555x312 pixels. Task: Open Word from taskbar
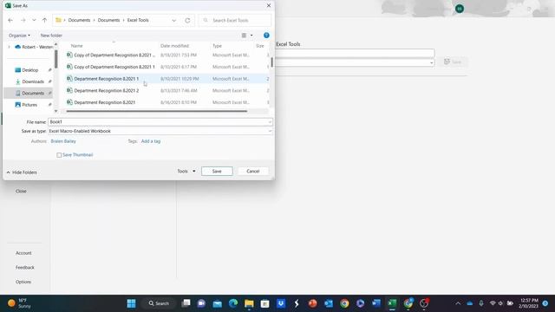376,303
